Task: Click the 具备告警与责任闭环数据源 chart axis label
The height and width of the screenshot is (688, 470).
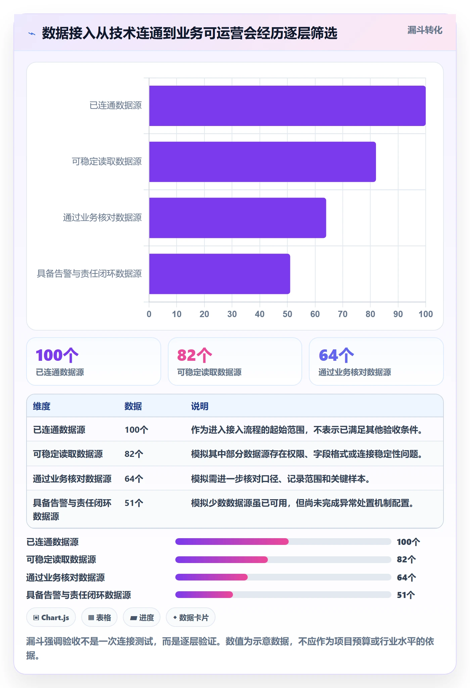Action: point(89,274)
